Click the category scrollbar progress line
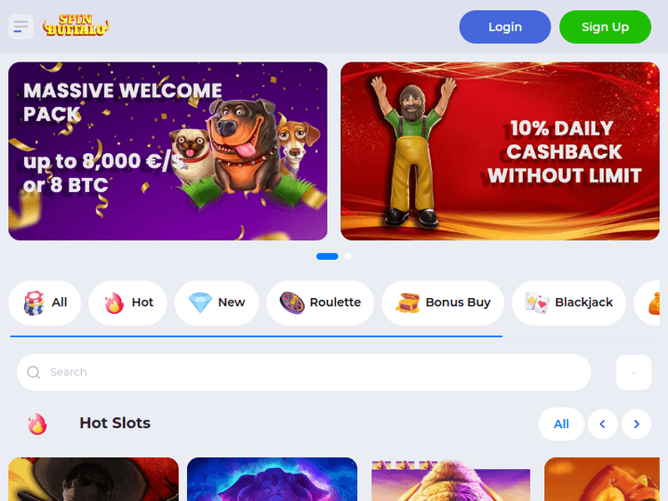Image resolution: width=668 pixels, height=501 pixels. (x=256, y=336)
